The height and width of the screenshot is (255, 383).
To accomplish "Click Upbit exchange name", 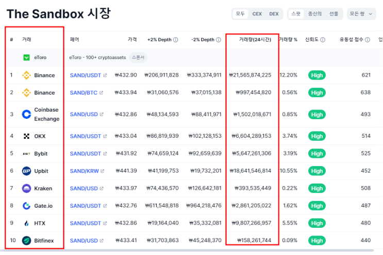I will tap(41, 171).
